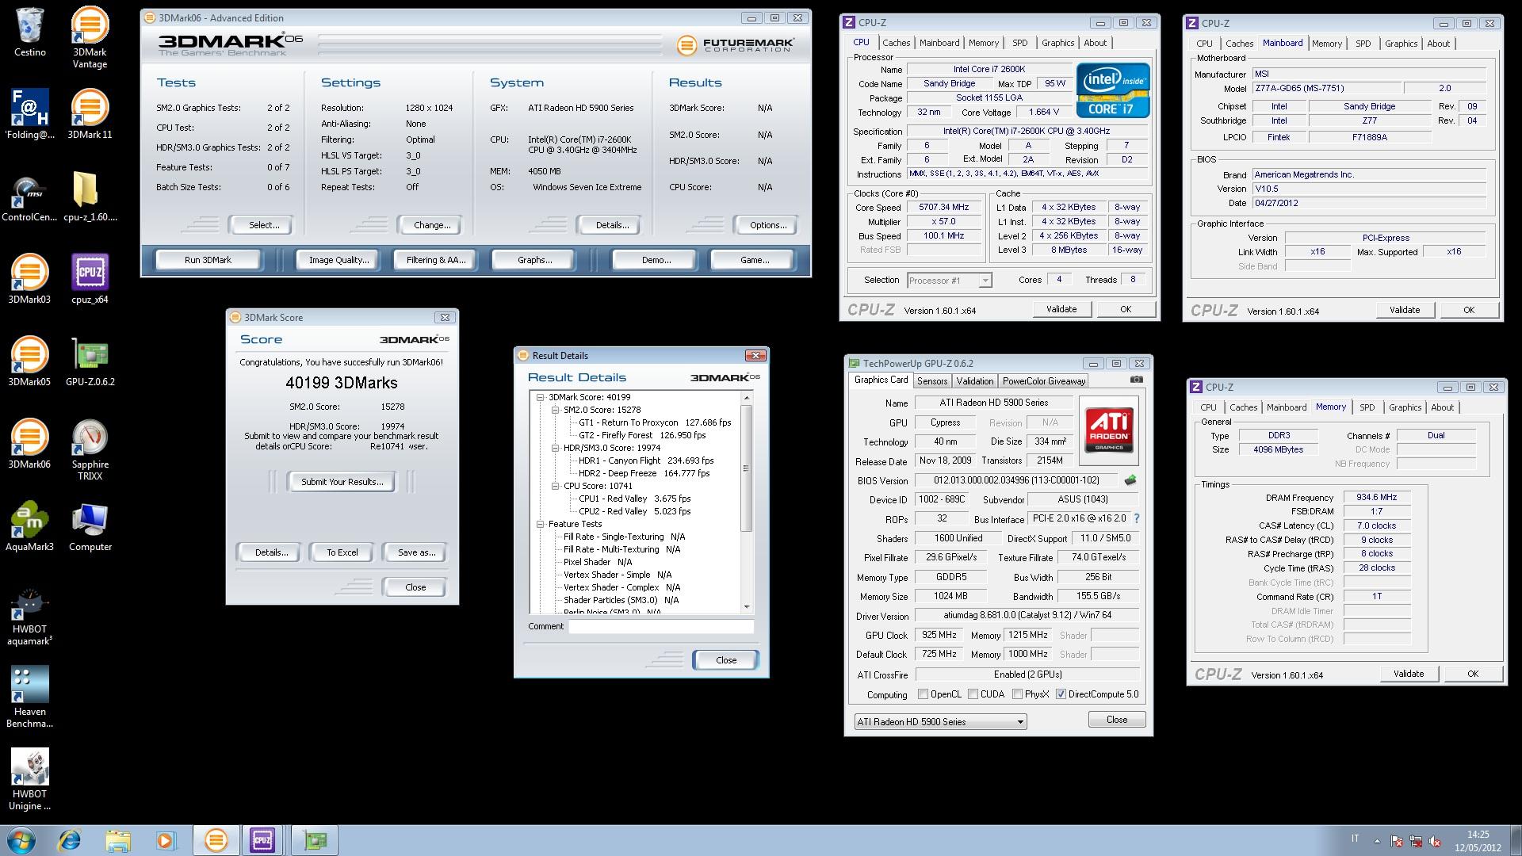Toggle DirectCompute 5.0 checkbox
1522x856 pixels.
(x=1061, y=694)
